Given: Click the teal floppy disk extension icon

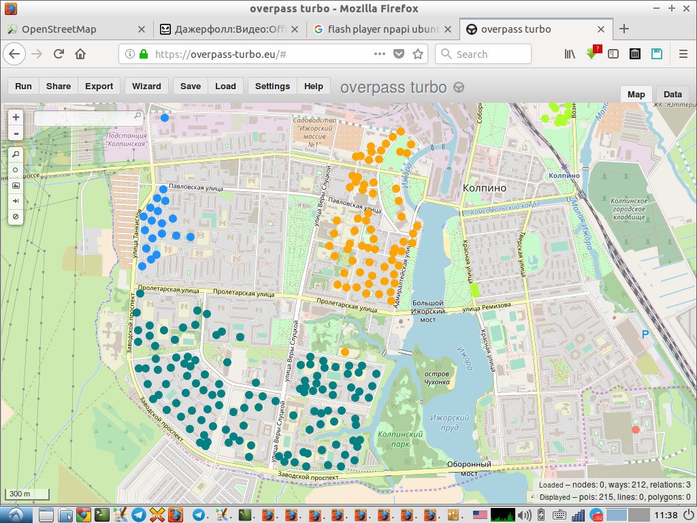Looking at the screenshot, I should point(657,54).
